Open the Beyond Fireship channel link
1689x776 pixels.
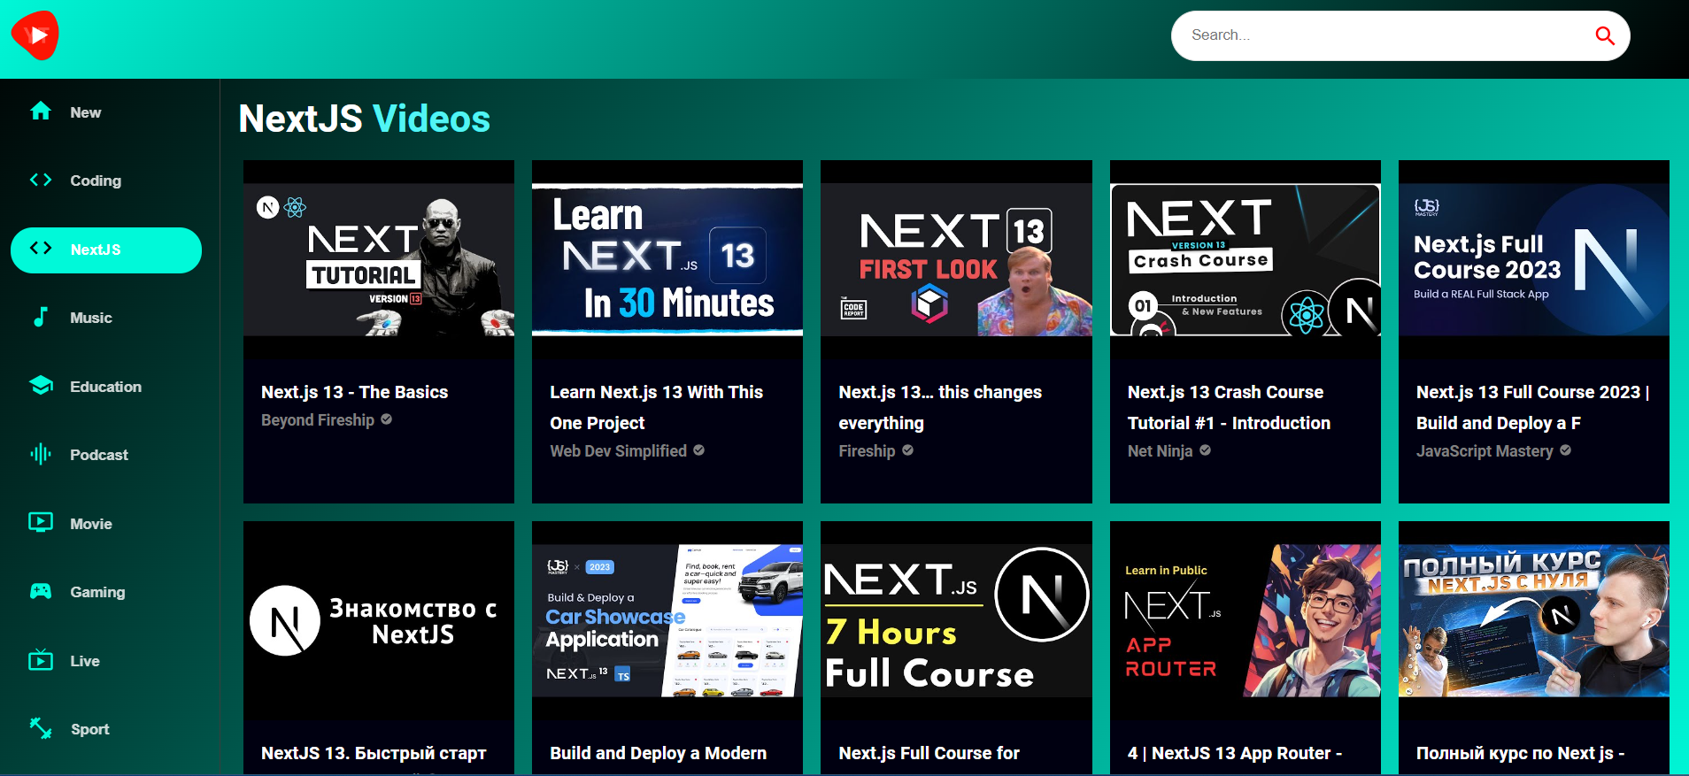click(318, 420)
